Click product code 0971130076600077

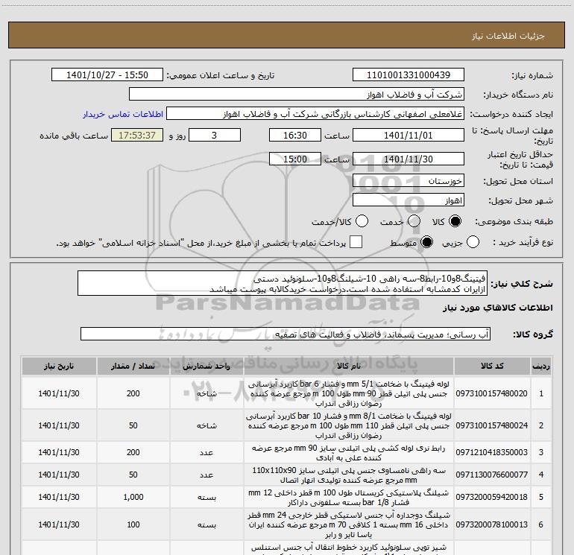coord(492,475)
